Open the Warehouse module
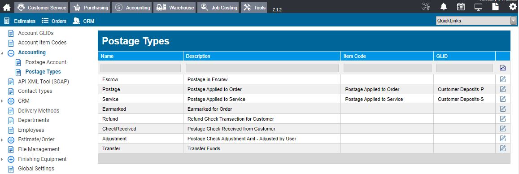The height and width of the screenshot is (174, 519). coord(174,7)
